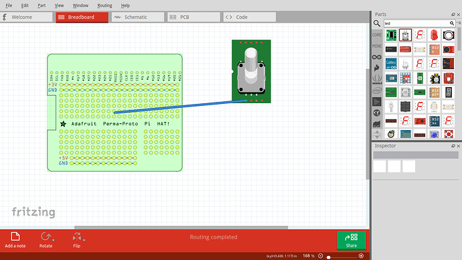Viewport: 462px width, 260px height.
Task: Click the green Share button
Action: pos(352,241)
